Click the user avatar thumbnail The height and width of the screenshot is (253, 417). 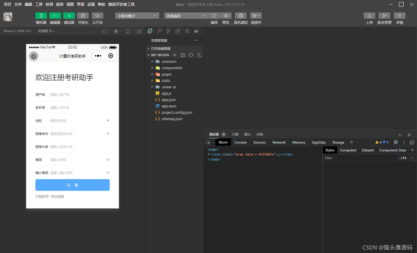[8, 17]
